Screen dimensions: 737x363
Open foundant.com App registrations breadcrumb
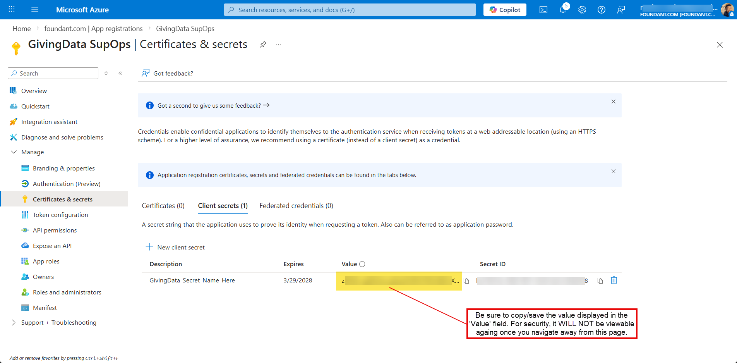(x=93, y=29)
